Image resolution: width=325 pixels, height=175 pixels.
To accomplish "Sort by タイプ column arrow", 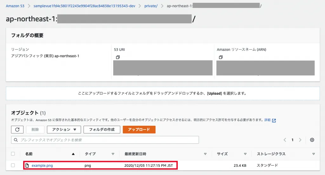I will click(113, 154).
